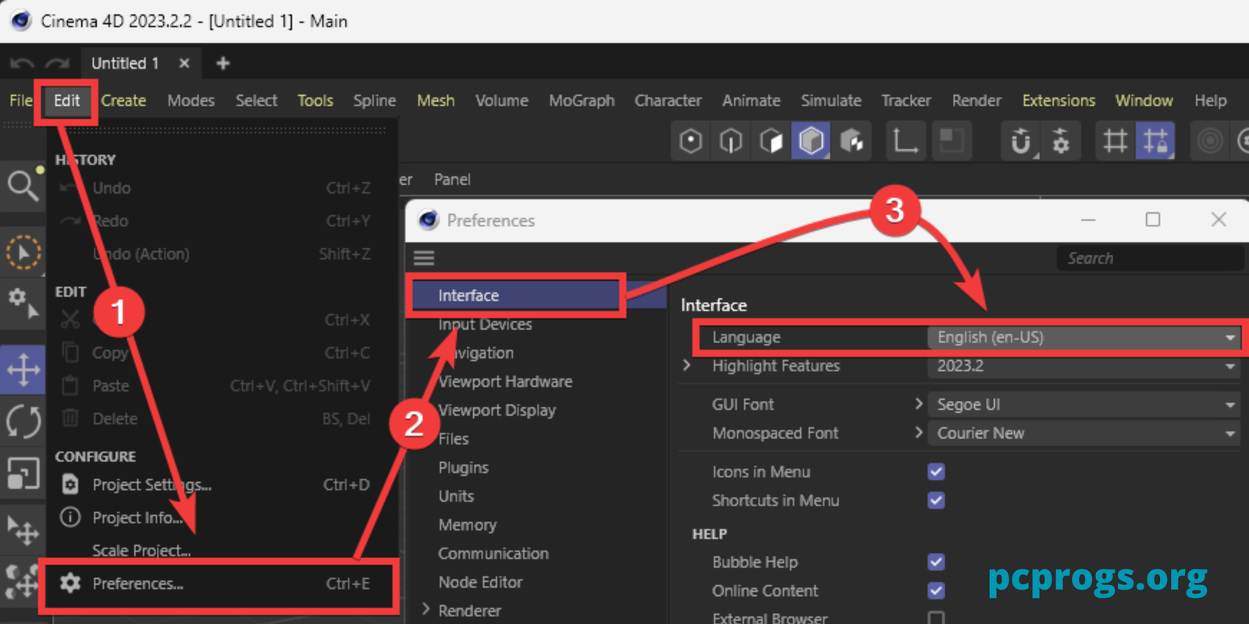
Task: Select Viewport Hardware in Preferences list
Action: (505, 381)
